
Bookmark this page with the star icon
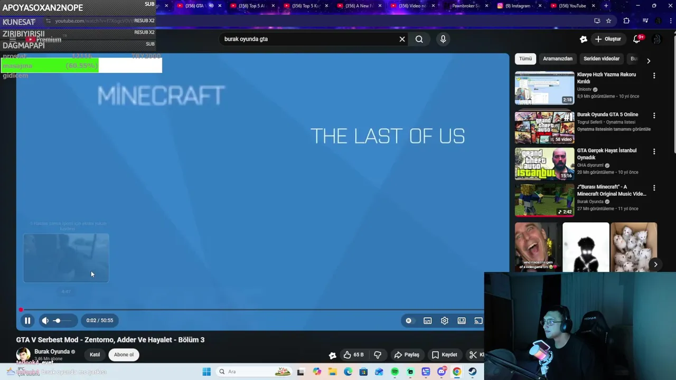click(x=608, y=21)
